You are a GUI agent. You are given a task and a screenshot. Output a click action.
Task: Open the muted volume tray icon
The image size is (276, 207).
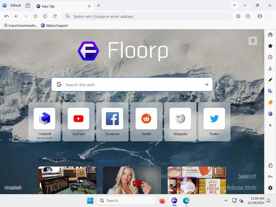[241, 201]
